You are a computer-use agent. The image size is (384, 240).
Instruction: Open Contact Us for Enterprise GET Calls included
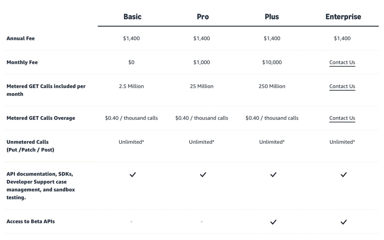[342, 86]
